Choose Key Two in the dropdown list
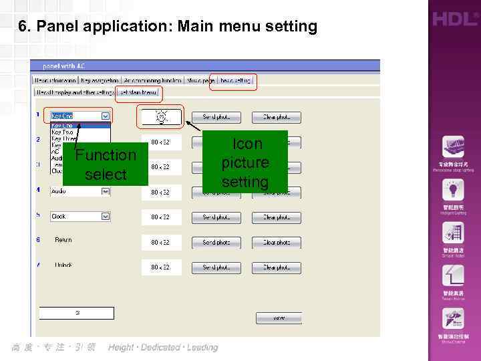The image size is (481, 361). coord(80,132)
